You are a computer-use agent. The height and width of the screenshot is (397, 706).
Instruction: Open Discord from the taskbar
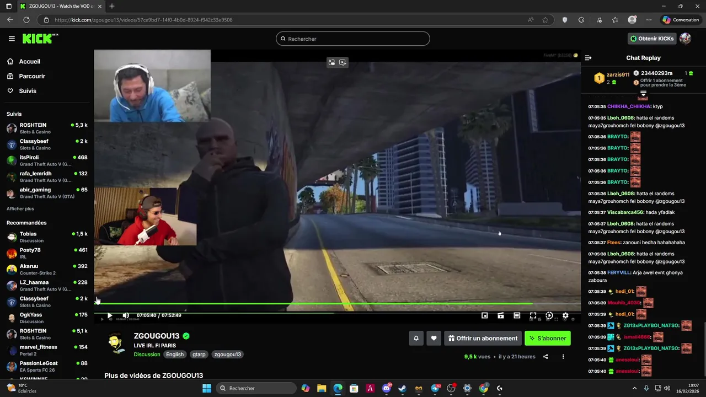click(387, 388)
